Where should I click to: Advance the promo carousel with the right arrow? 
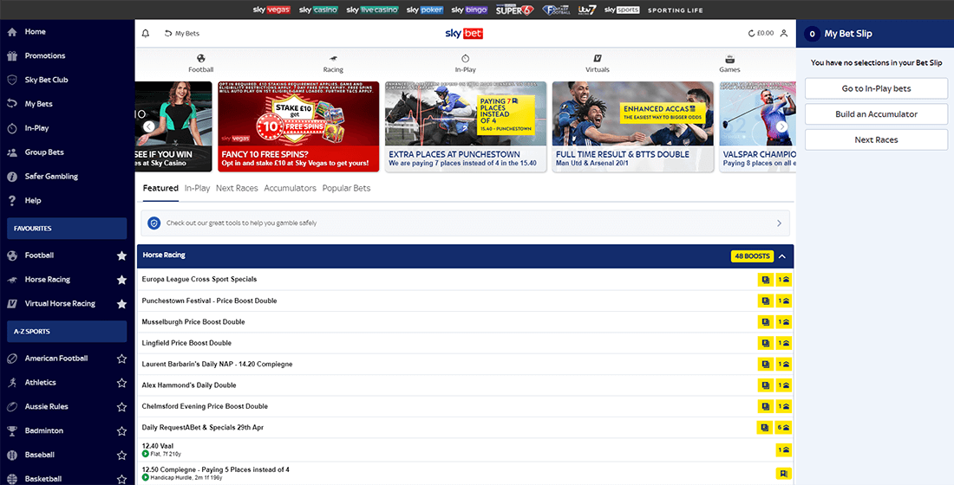[x=781, y=126]
